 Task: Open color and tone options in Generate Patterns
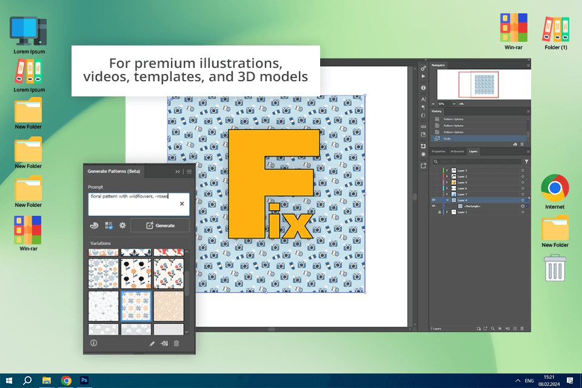point(95,226)
